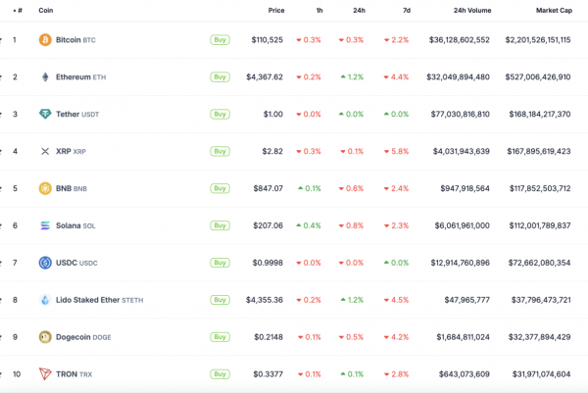This screenshot has height=393, width=588.
Task: Click Ethereum market cap $527,006,426,910
Action: [538, 76]
